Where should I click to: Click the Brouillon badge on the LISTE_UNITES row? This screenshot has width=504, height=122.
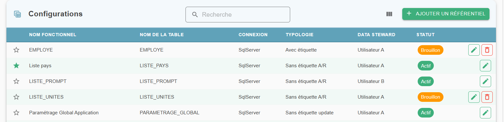pyautogui.click(x=430, y=97)
